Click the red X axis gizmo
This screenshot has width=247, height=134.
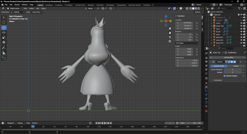166,21
